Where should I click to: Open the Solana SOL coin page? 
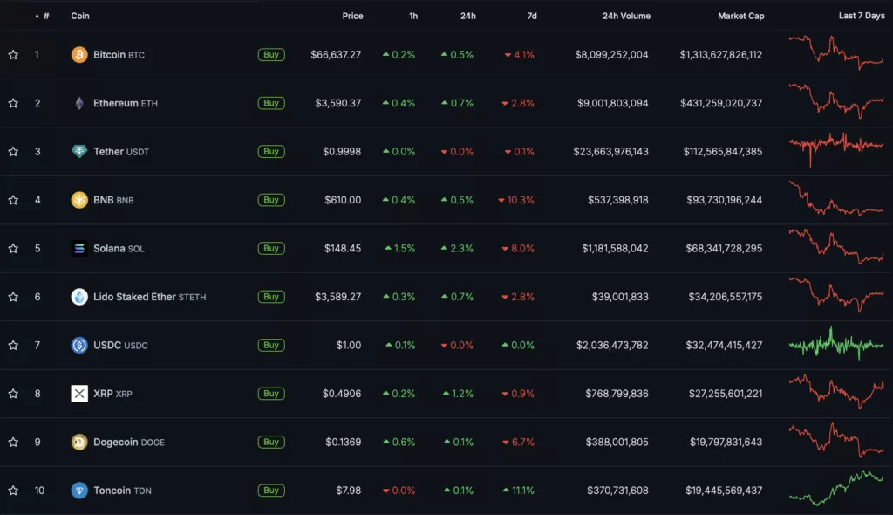tap(119, 248)
